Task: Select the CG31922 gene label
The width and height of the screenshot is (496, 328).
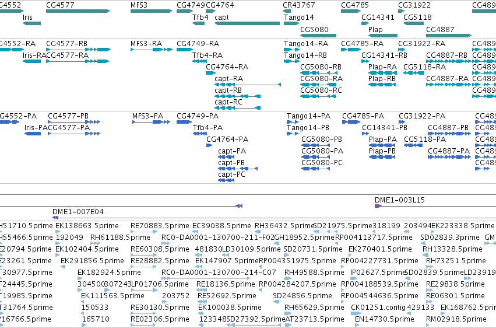Action: (414, 5)
